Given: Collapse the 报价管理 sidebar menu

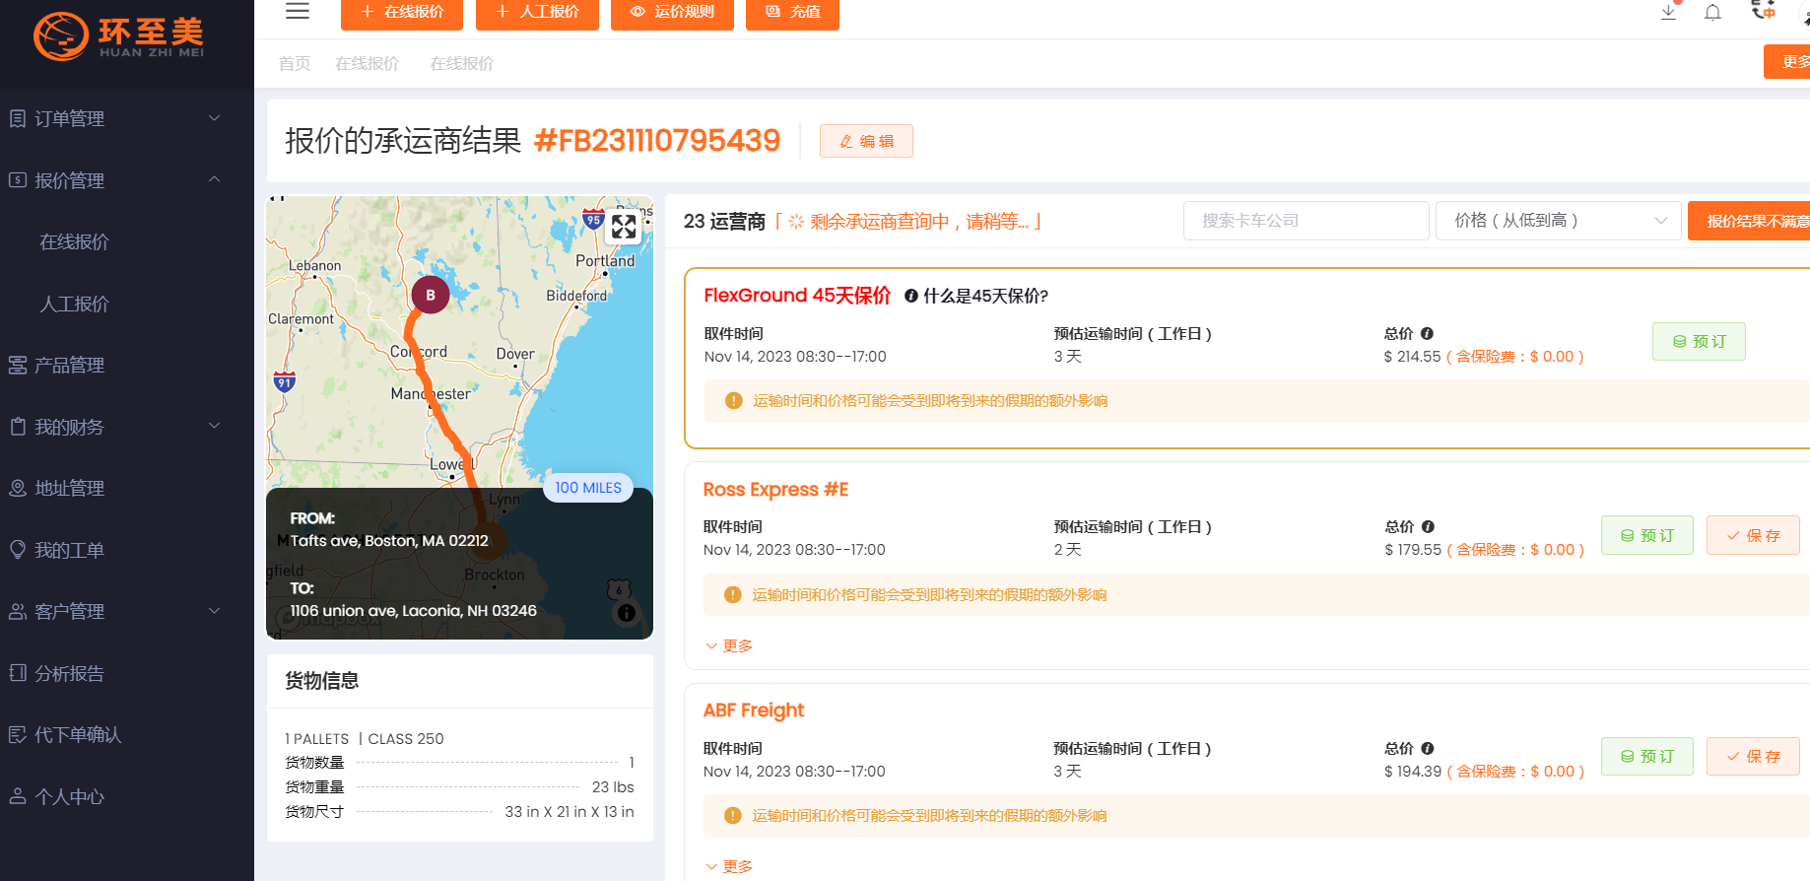Looking at the screenshot, I should pyautogui.click(x=115, y=180).
